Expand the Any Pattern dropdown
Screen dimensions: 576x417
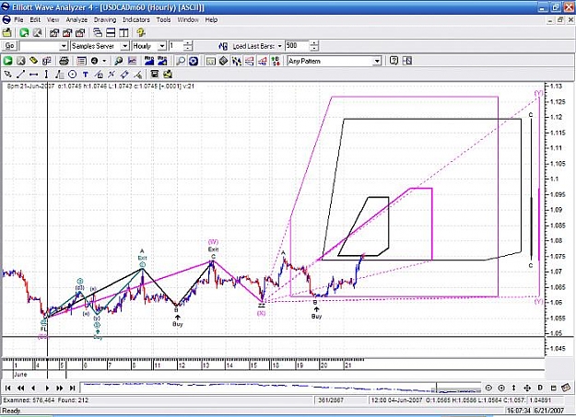[x=377, y=62]
